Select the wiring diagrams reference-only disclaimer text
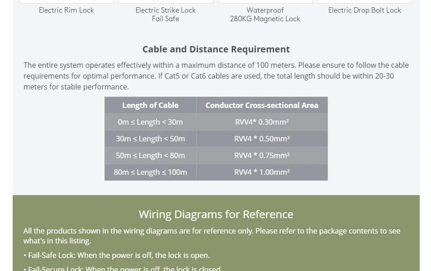Image resolution: width=431 pixels, height=271 pixels. click(x=212, y=236)
